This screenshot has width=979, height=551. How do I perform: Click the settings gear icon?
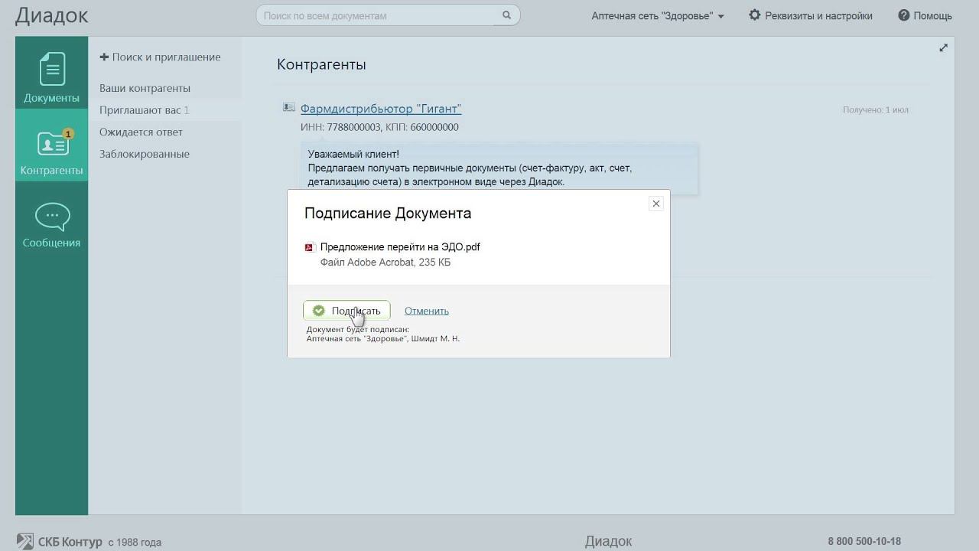click(x=755, y=15)
